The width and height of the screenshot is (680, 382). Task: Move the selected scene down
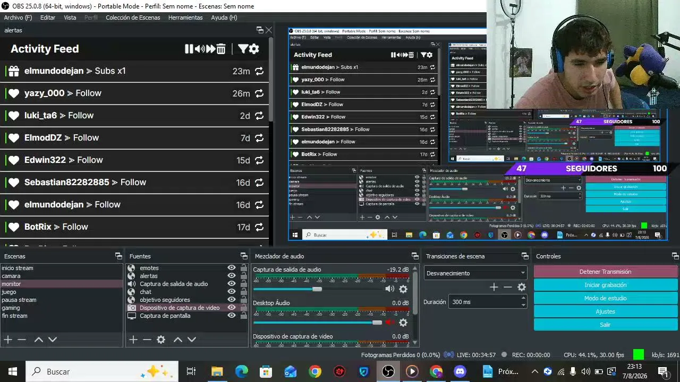tap(53, 340)
